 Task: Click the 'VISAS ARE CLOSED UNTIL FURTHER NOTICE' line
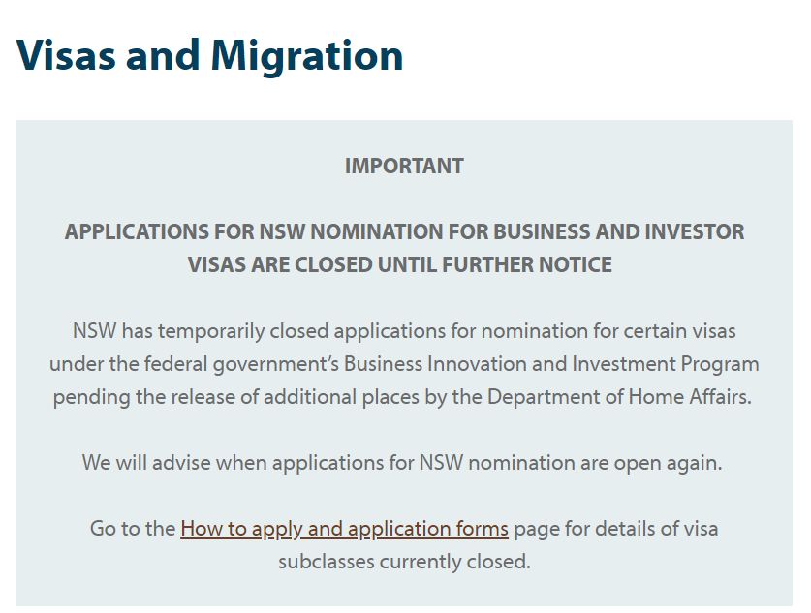click(400, 264)
